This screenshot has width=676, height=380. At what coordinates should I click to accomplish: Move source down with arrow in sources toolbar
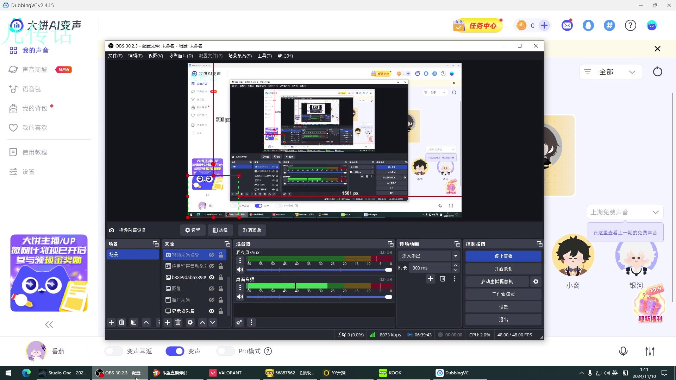pos(213,322)
